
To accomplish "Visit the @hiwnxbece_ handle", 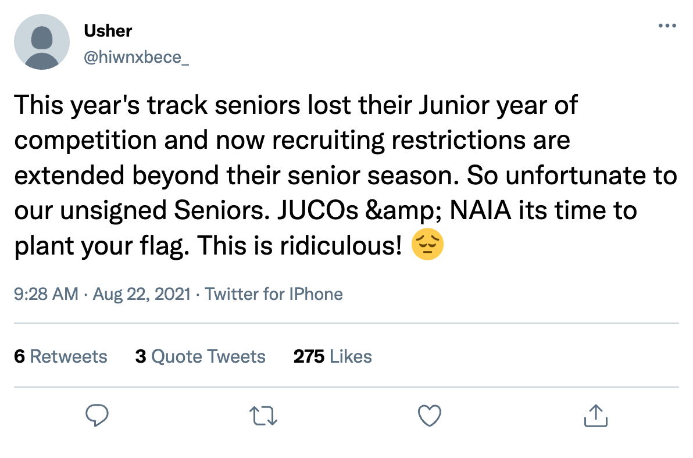I will (136, 58).
